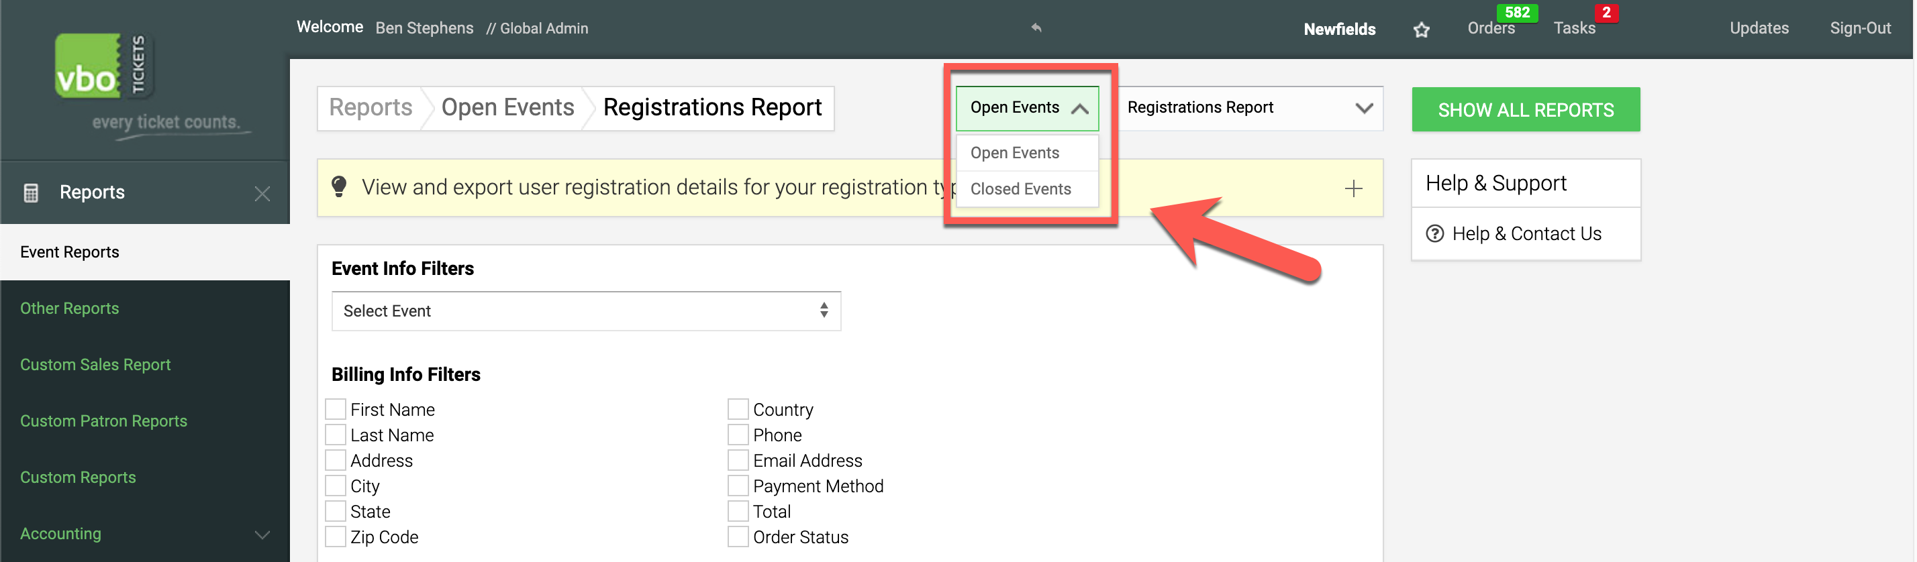1917x562 pixels.
Task: Tick the City checkbox
Action: [336, 486]
